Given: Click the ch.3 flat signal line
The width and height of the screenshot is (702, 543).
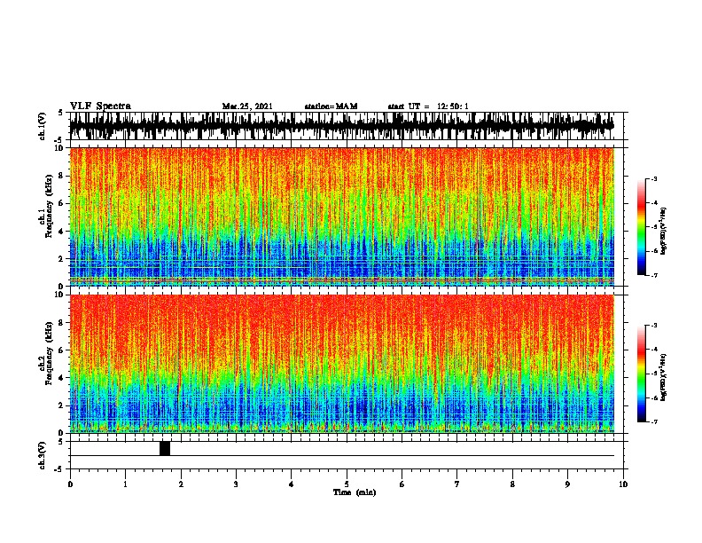Looking at the screenshot, I should pyautogui.click(x=341, y=456).
